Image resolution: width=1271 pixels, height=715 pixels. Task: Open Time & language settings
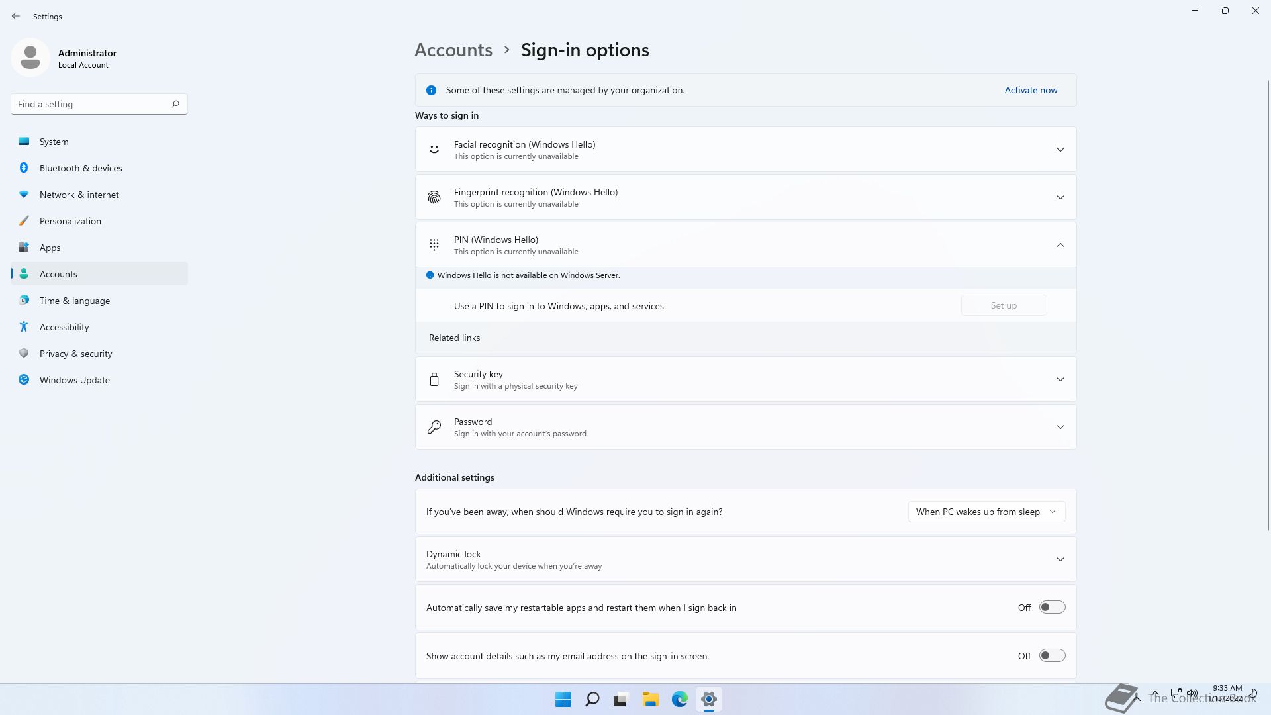(x=99, y=300)
